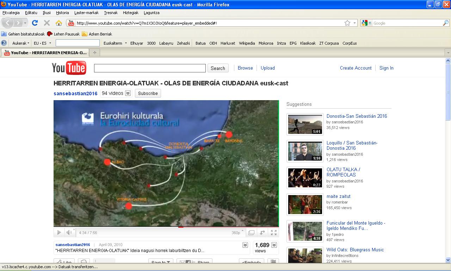
Task: Bookmark this page with the star icon
Action: 347,23
